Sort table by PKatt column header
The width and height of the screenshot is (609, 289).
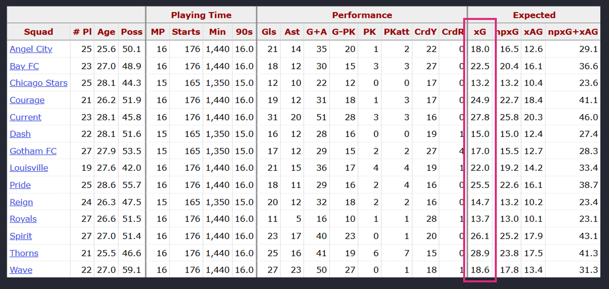tap(396, 32)
